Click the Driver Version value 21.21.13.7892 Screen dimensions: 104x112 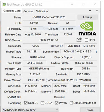[60, 80]
